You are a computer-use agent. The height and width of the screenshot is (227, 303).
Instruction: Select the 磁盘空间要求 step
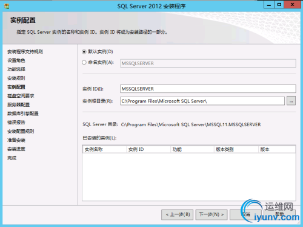click(x=21, y=96)
